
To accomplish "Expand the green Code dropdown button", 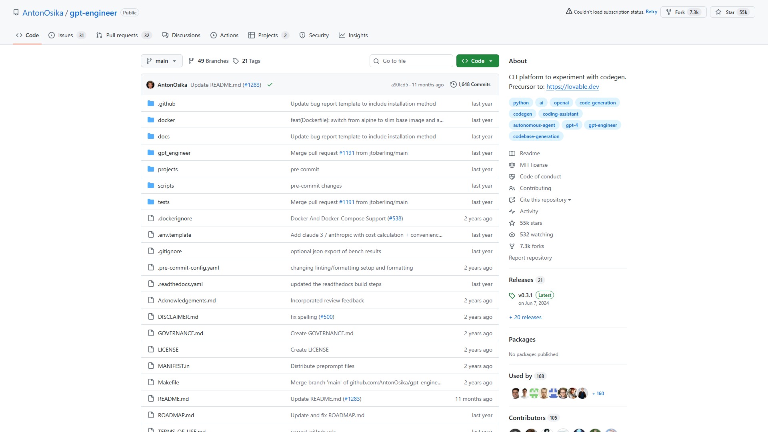I will click(x=478, y=61).
